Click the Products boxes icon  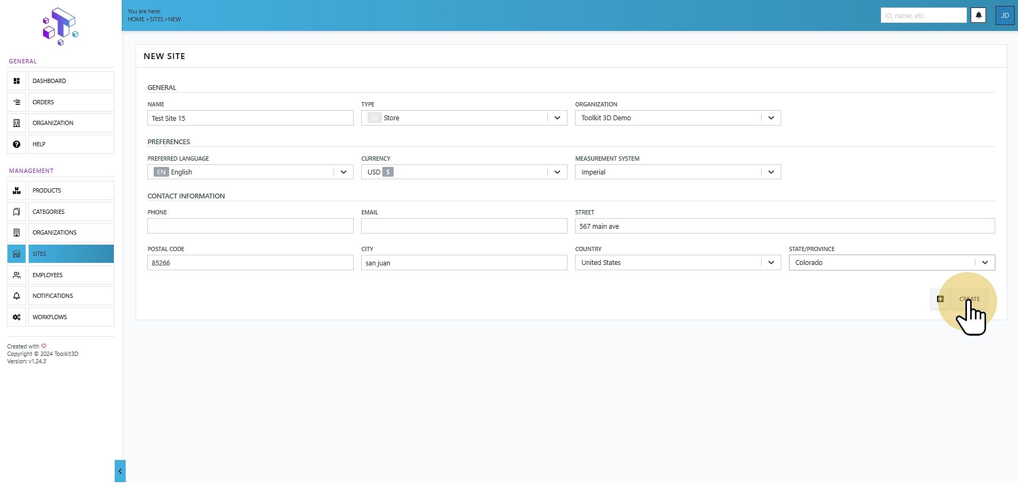16,190
